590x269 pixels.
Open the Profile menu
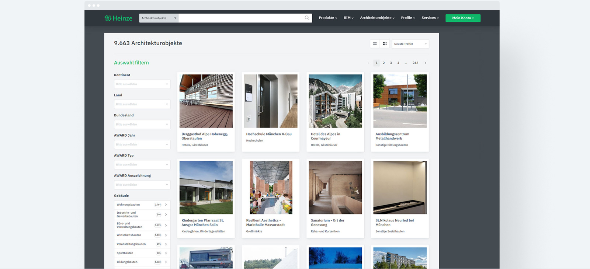pos(408,18)
